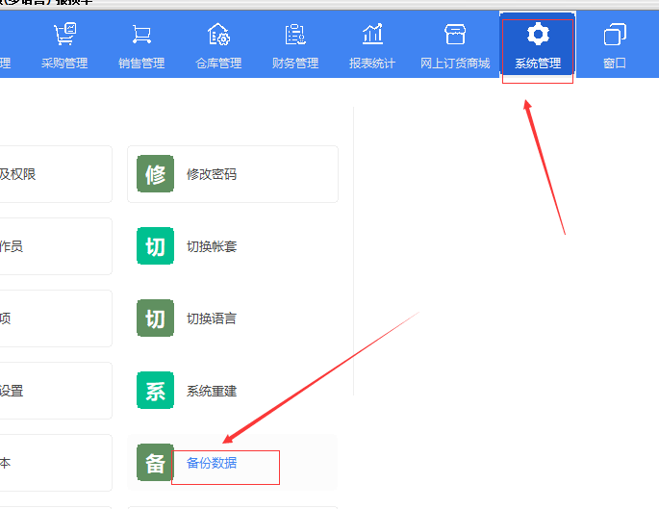Open the 备份数据 link
The image size is (659, 509).
[x=212, y=463]
